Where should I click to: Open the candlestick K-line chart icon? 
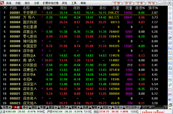[x=170, y=38]
